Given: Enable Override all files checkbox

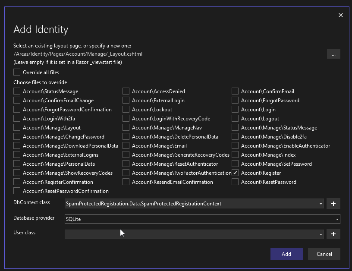Looking at the screenshot, I should coord(17,72).
